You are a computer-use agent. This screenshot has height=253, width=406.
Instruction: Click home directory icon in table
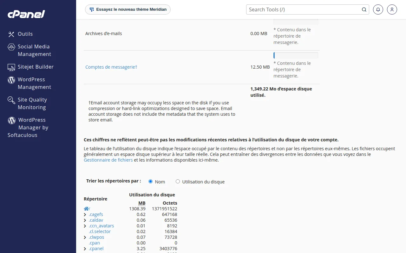(x=86, y=209)
